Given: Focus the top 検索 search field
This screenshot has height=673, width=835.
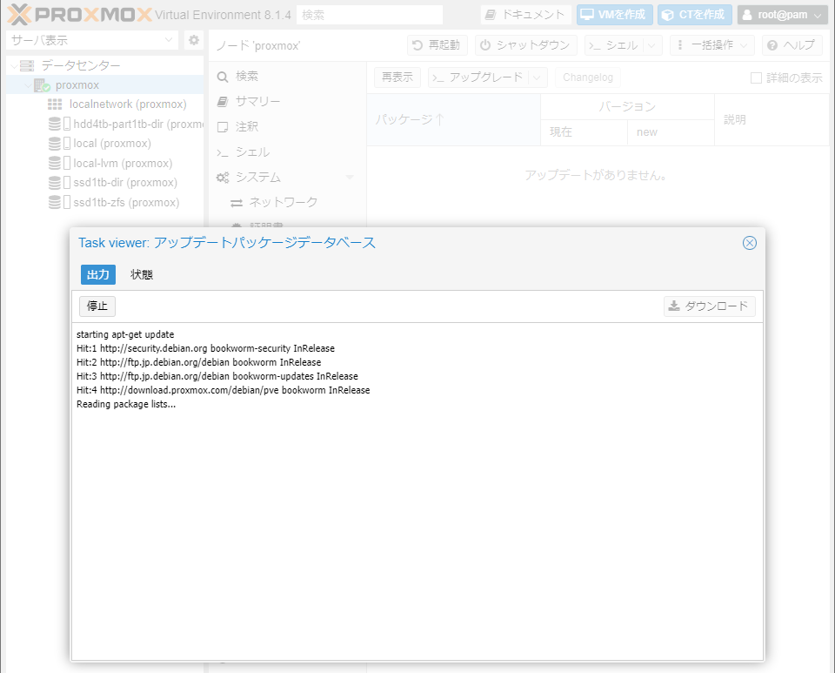Looking at the screenshot, I should click(x=370, y=15).
